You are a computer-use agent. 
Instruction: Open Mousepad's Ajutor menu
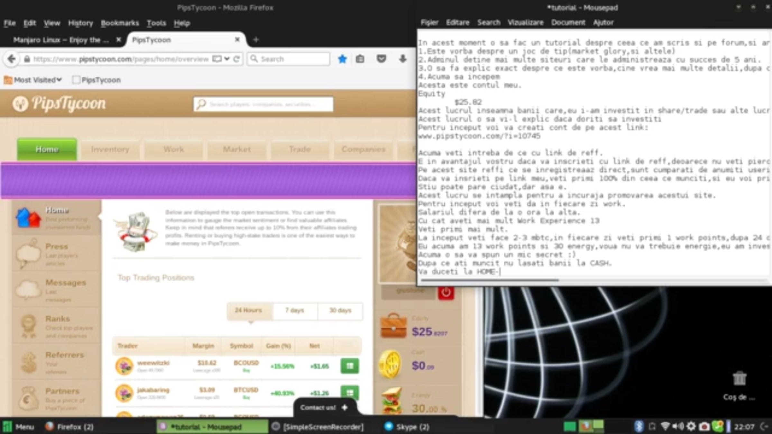tap(603, 23)
